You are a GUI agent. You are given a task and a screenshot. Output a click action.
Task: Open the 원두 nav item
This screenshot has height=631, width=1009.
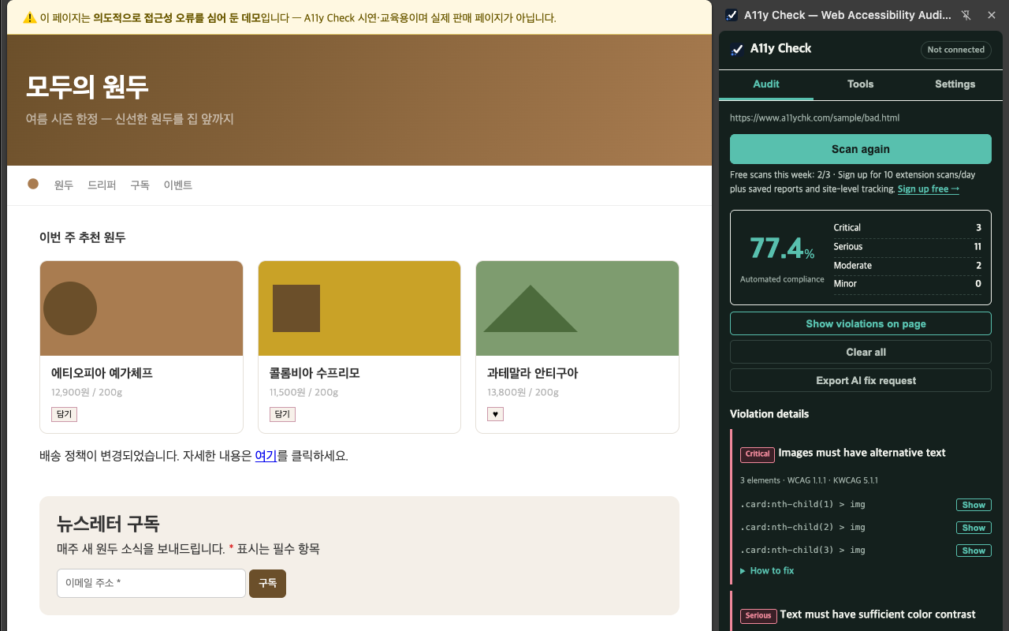click(63, 185)
